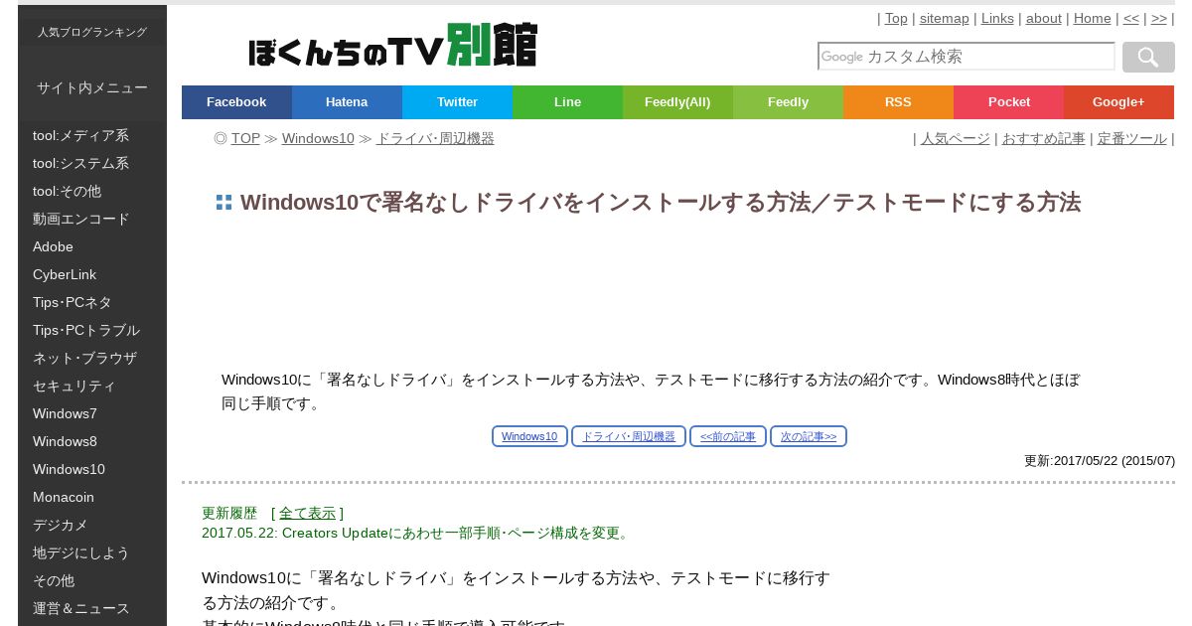Click the ドライバ･周辺機器 tag button
The image size is (1192, 626).
(x=629, y=436)
